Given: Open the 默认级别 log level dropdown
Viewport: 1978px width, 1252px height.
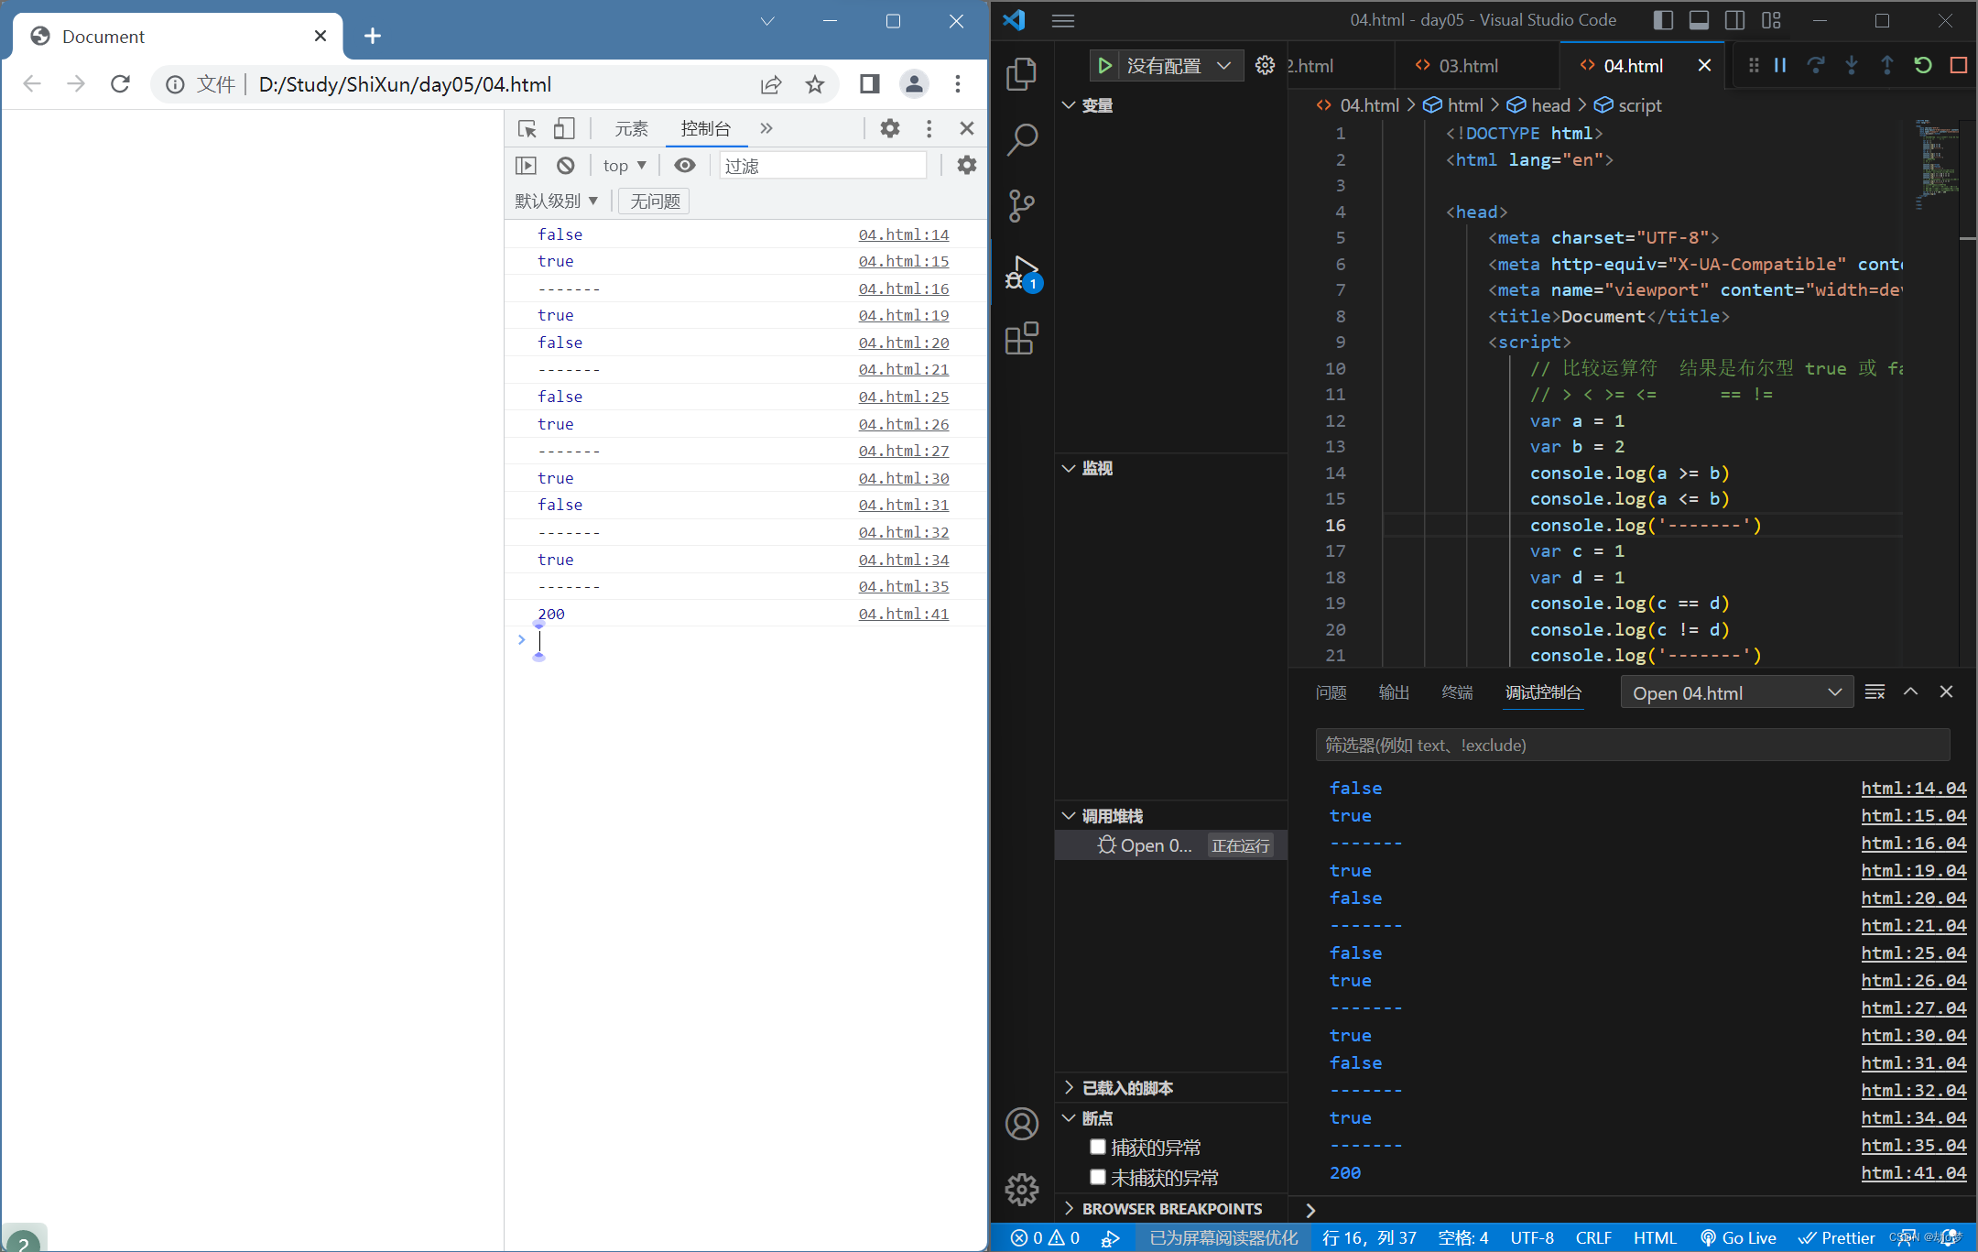Looking at the screenshot, I should point(556,201).
